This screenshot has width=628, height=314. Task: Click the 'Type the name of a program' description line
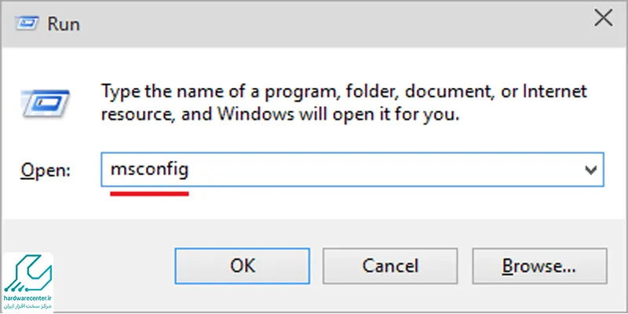344,93
